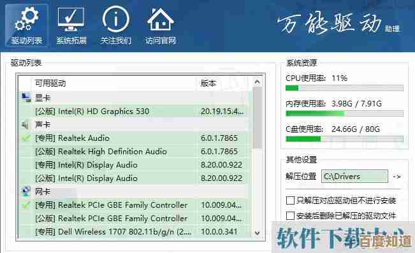Click the 解压位置 C:\Drivers path field
The image size is (415, 253).
tap(354, 177)
